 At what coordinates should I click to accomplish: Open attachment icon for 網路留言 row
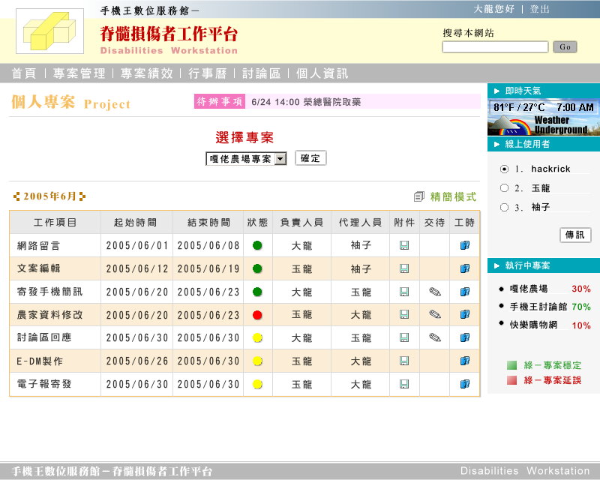(x=404, y=245)
